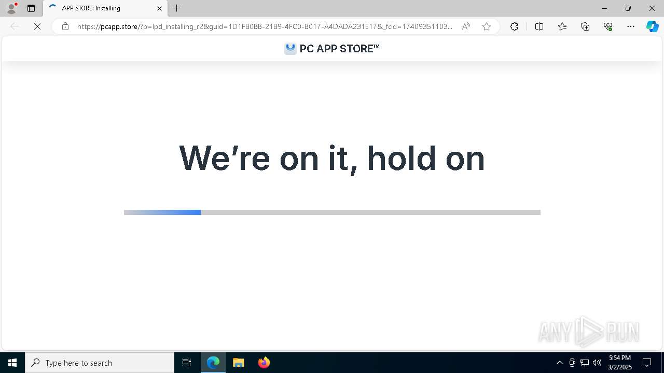The image size is (664, 373).
Task: Show hidden system tray icons
Action: coord(559,363)
